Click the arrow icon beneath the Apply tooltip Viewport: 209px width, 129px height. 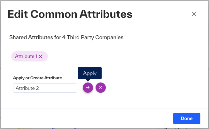tap(88, 88)
